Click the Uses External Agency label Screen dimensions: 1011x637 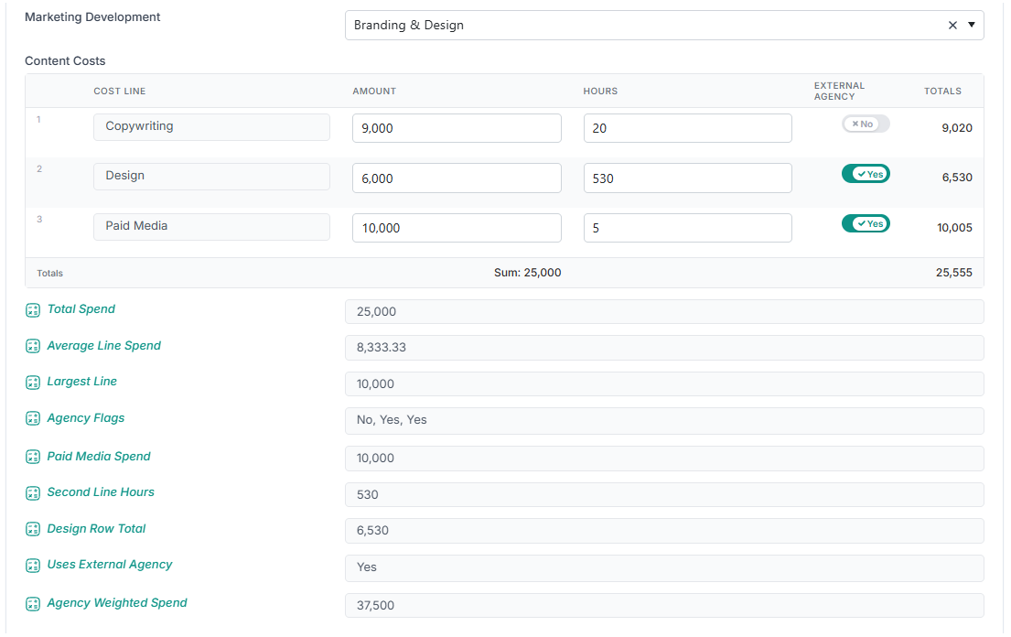[x=110, y=565]
